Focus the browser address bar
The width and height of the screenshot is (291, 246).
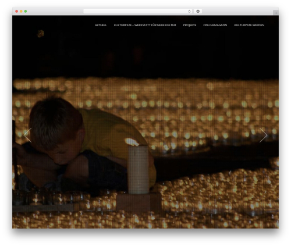(138, 11)
